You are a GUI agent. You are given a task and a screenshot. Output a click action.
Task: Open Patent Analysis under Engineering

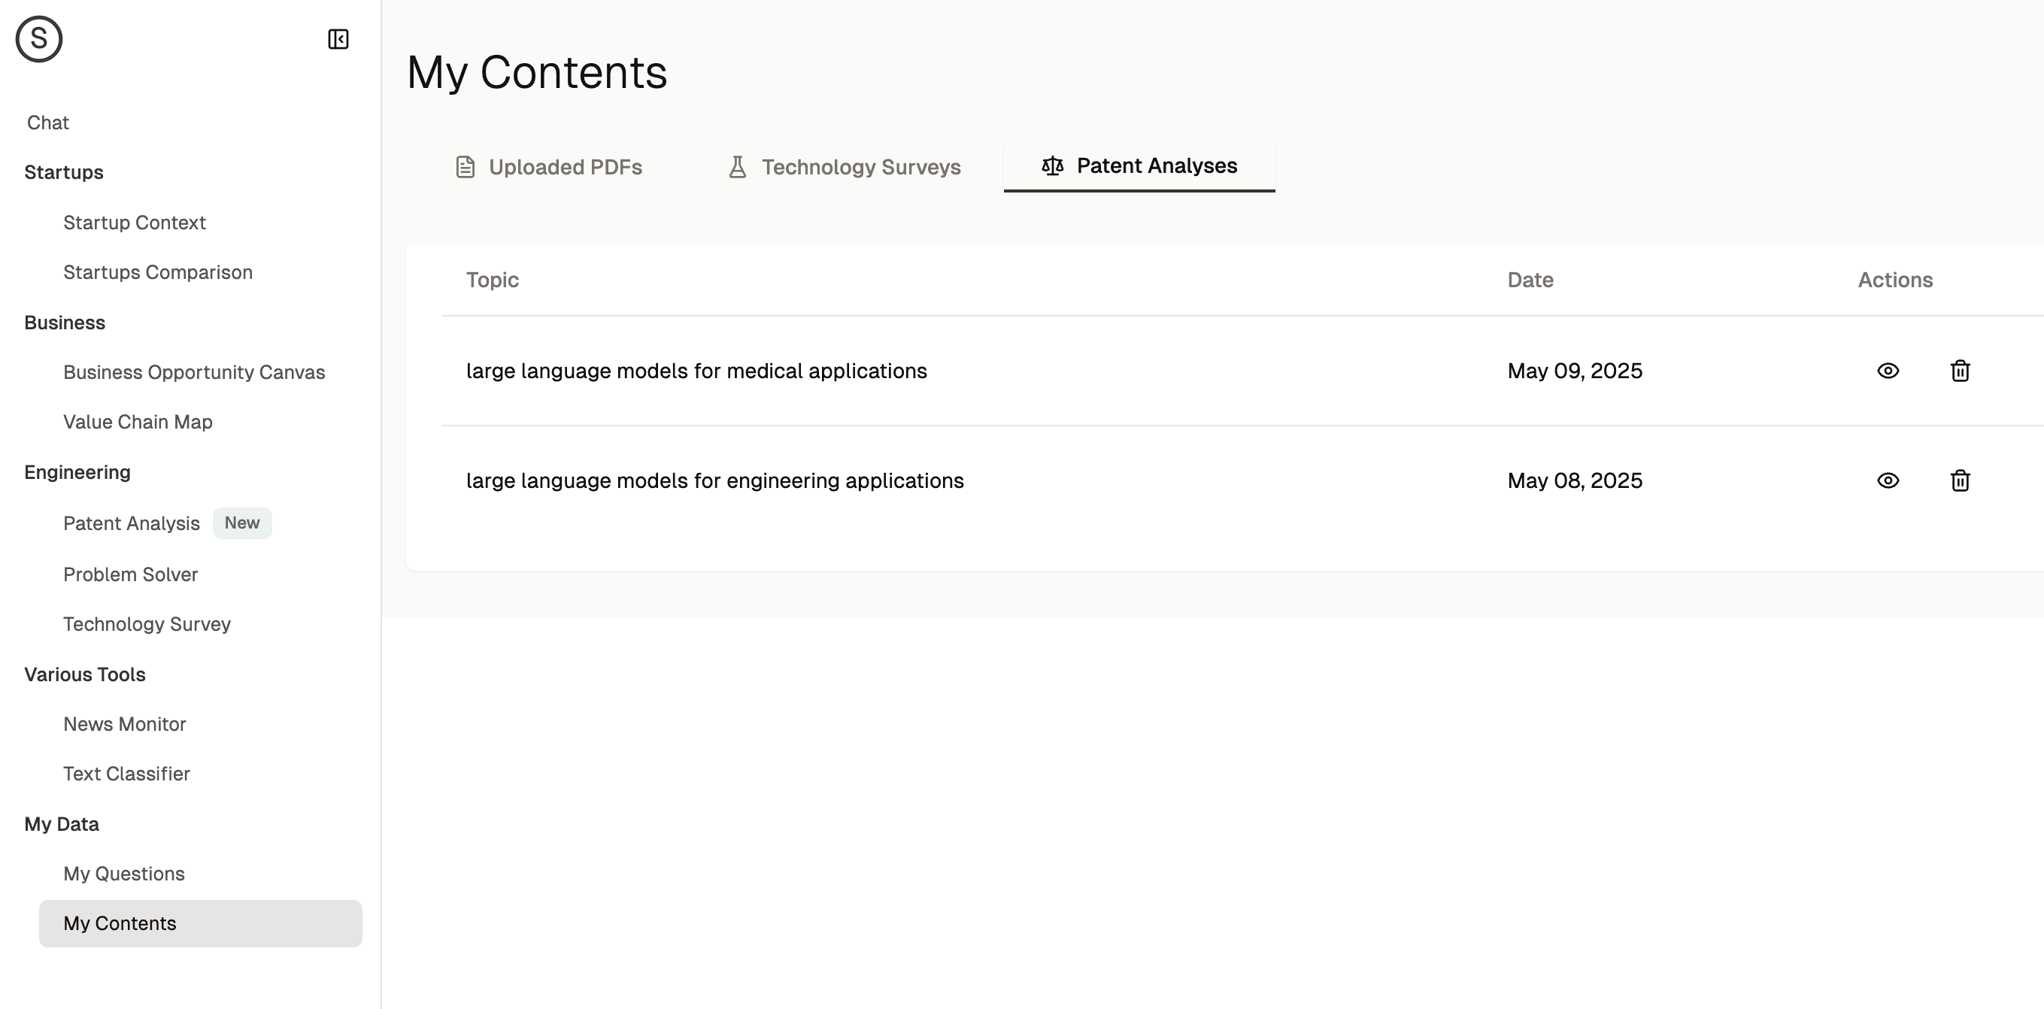(x=132, y=523)
